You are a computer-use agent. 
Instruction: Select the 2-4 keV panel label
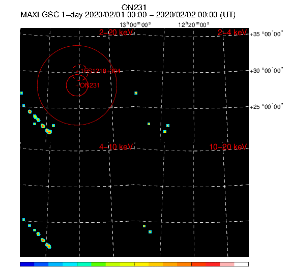pos(232,33)
